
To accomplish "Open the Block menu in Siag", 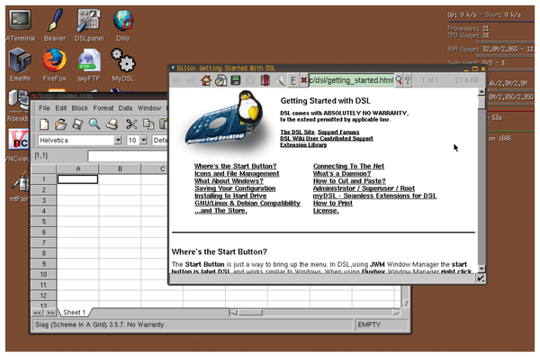I will pyautogui.click(x=80, y=108).
